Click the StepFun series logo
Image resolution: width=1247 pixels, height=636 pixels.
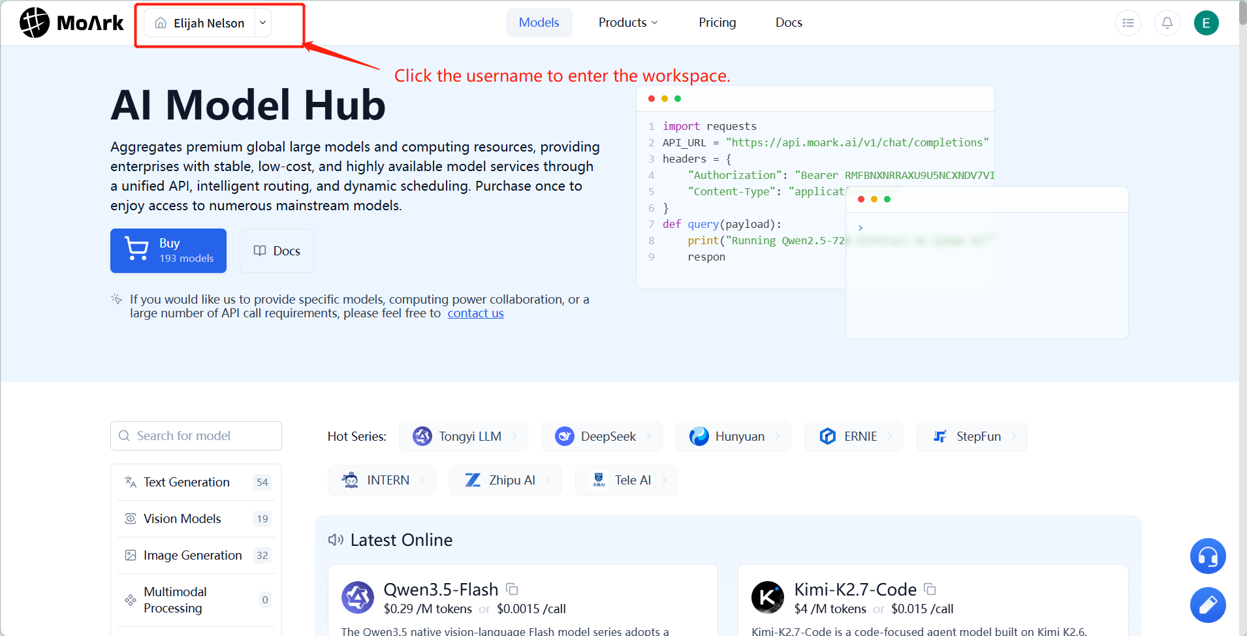pyautogui.click(x=940, y=436)
